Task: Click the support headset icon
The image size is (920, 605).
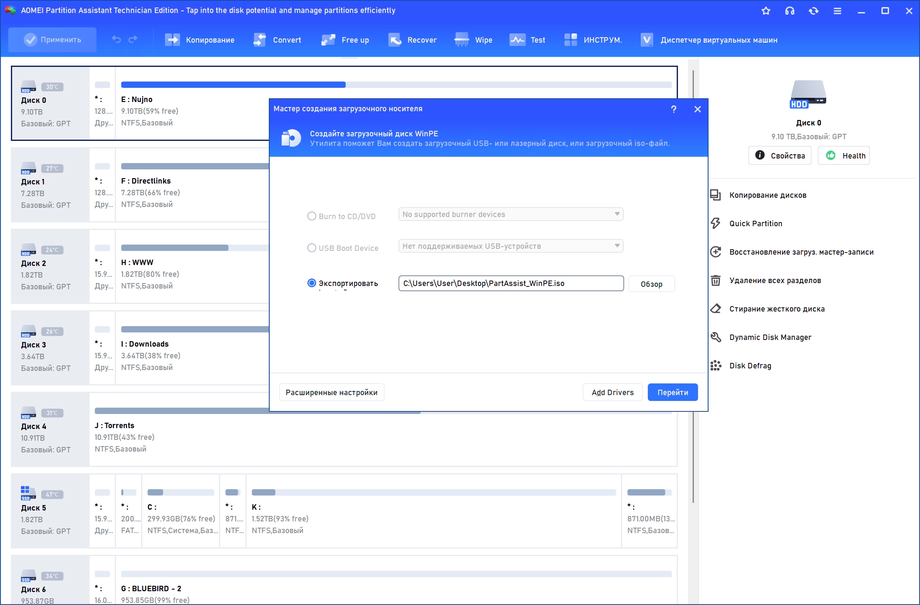Action: coord(790,11)
